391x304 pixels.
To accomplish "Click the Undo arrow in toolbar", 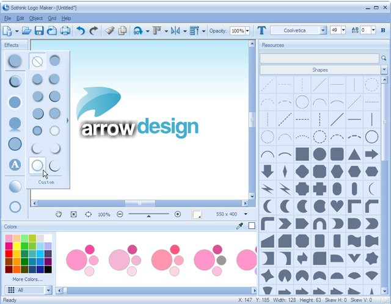I will pos(81,31).
